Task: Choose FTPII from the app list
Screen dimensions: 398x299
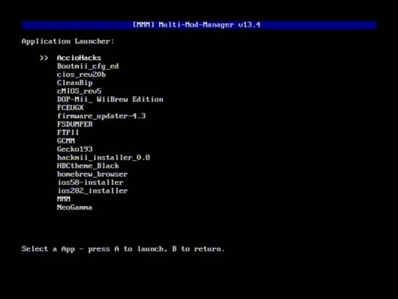Action: coord(68,132)
